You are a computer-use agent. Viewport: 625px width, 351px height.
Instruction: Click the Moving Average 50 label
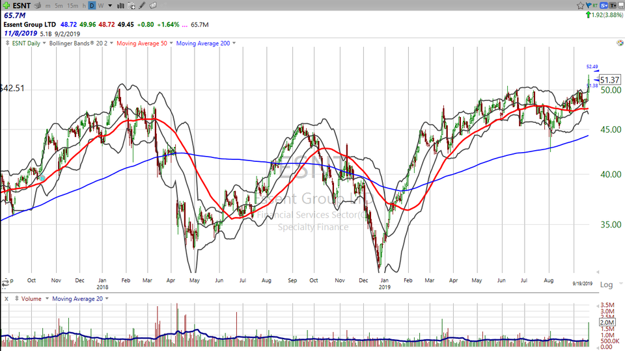143,44
